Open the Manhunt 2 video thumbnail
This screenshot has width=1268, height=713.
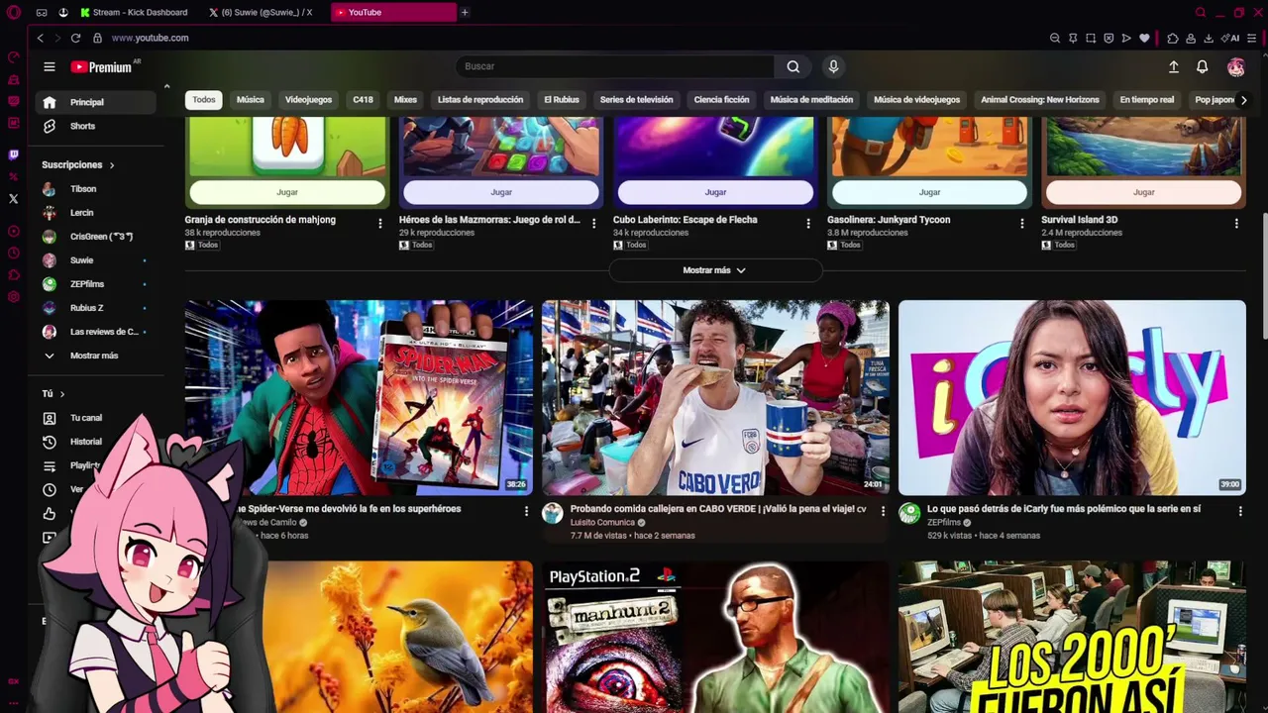pyautogui.click(x=715, y=637)
